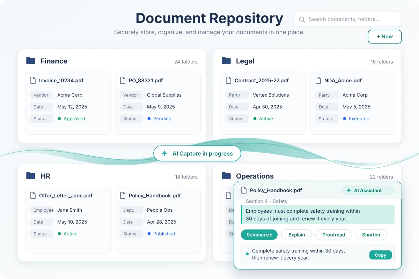The width and height of the screenshot is (419, 279).
Task: Click the 'May 9, 2025' date value
Action: tap(161, 107)
